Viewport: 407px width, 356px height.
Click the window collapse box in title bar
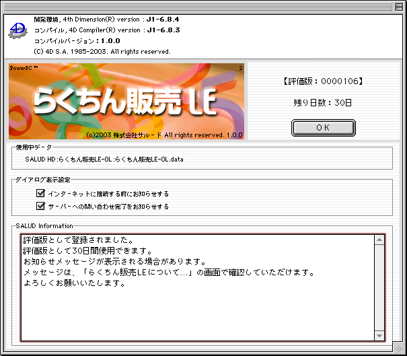tap(399, 7)
